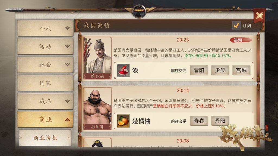Expand the 个人 menu chevron

67,28
